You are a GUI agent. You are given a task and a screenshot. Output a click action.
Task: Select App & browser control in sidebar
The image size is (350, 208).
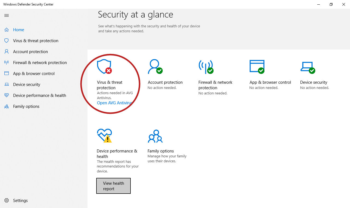click(34, 73)
